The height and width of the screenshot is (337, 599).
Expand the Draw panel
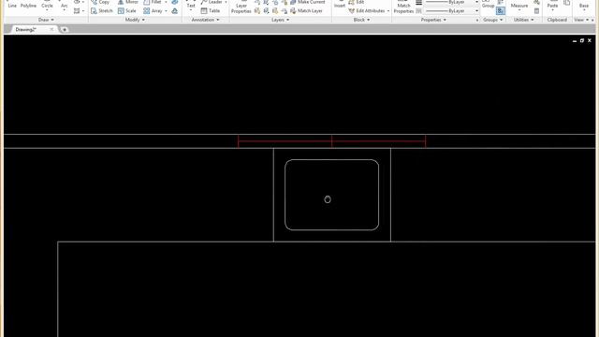pos(46,20)
